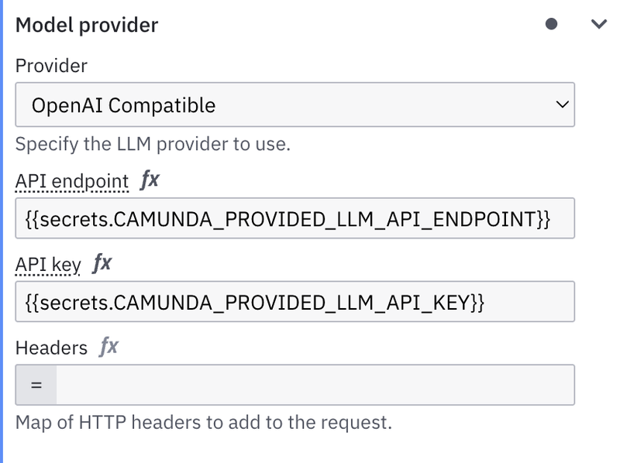Click the arrow inside the Provider select
The image size is (620, 463).
click(562, 105)
